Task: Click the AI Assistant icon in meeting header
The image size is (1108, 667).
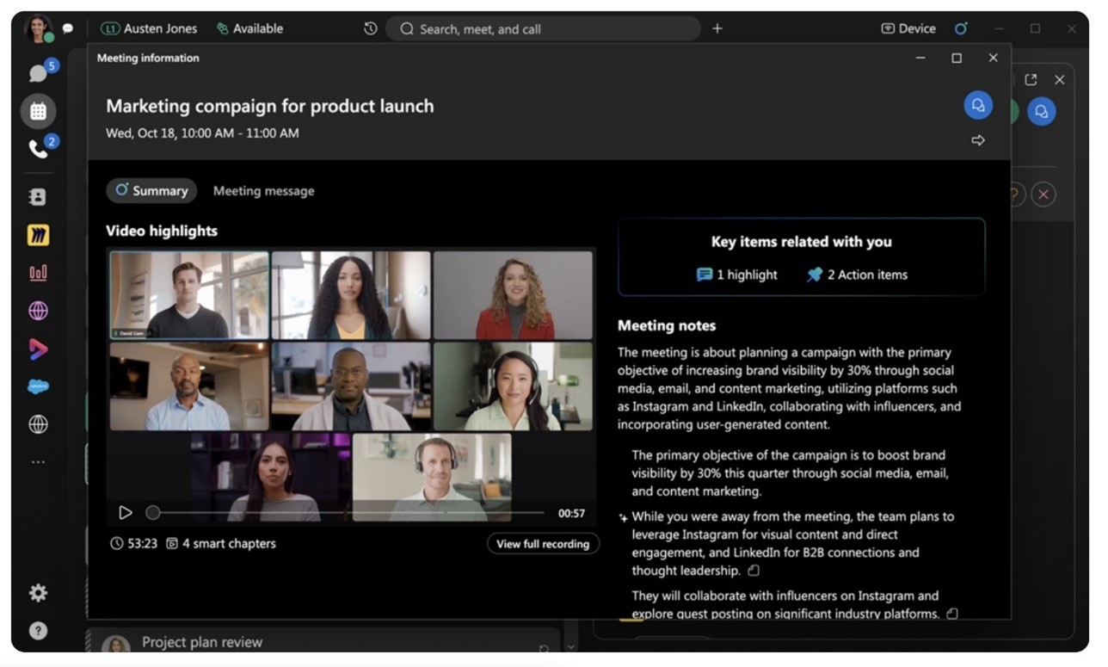Action: (977, 105)
